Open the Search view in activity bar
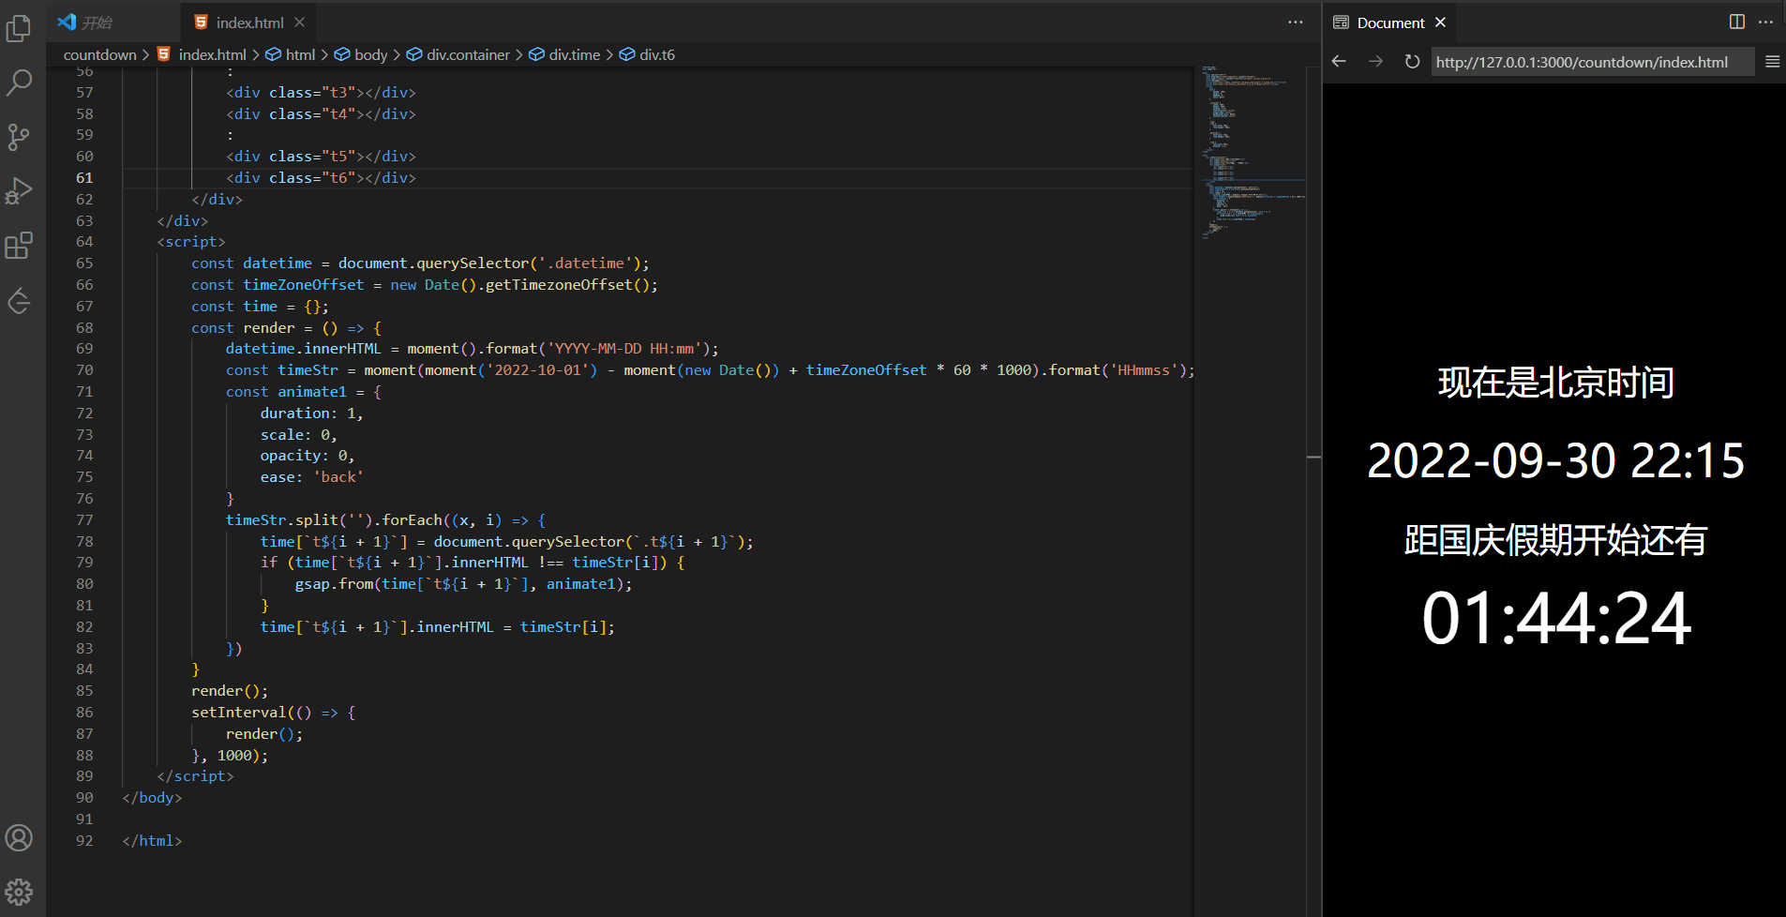This screenshot has height=917, width=1786. [x=19, y=83]
